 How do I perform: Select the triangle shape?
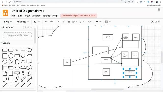tap(11, 62)
